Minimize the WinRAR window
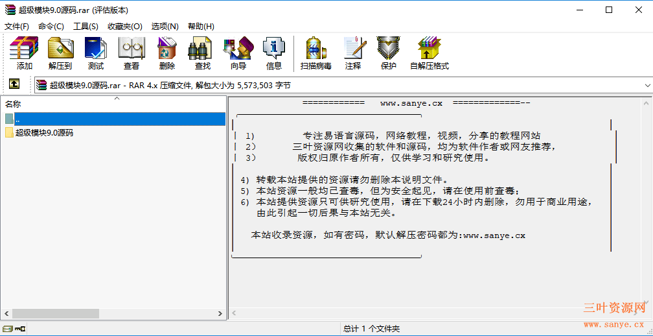 coord(579,10)
